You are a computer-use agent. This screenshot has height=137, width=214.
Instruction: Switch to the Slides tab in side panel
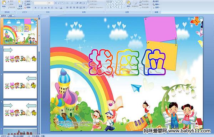pos(4,16)
